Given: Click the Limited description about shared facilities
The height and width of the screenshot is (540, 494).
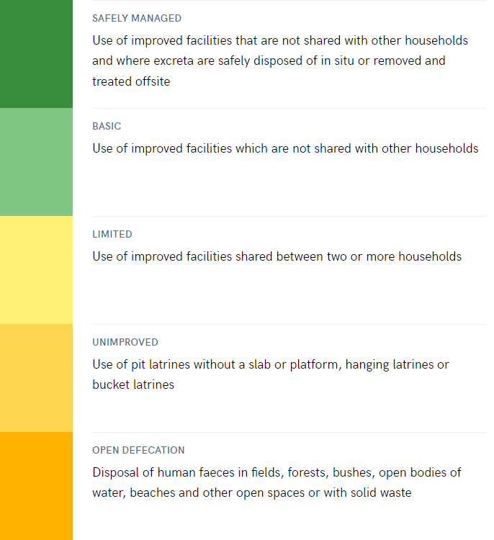Looking at the screenshot, I should tap(277, 256).
